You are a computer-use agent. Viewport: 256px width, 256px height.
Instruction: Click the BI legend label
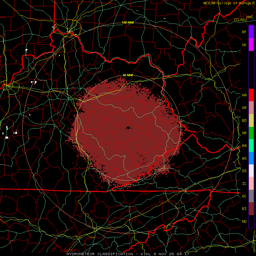[x=244, y=209]
